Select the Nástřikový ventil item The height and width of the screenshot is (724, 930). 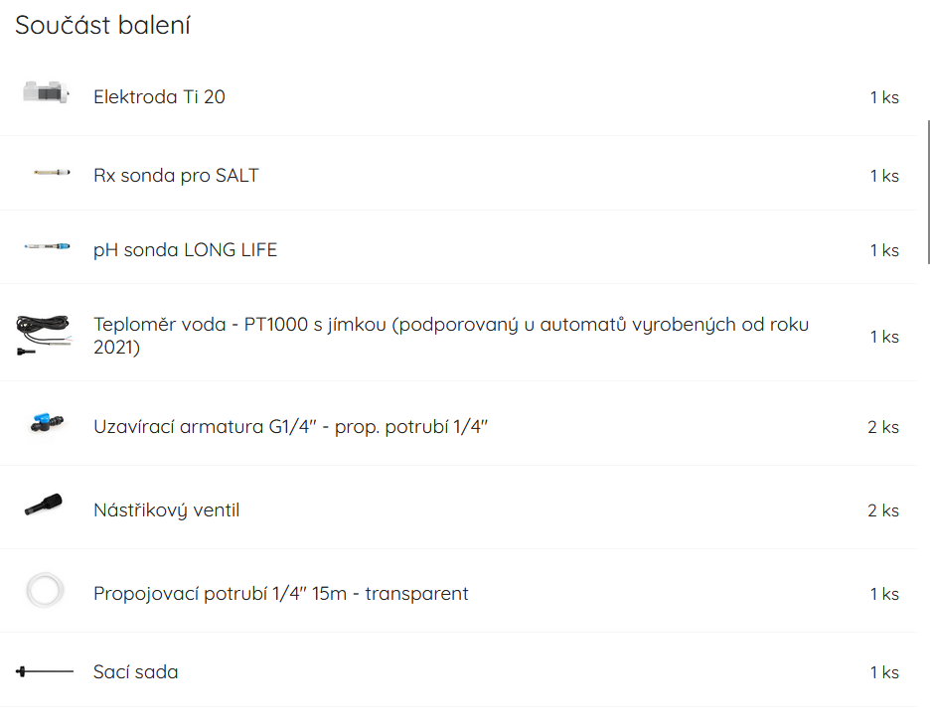pos(166,510)
